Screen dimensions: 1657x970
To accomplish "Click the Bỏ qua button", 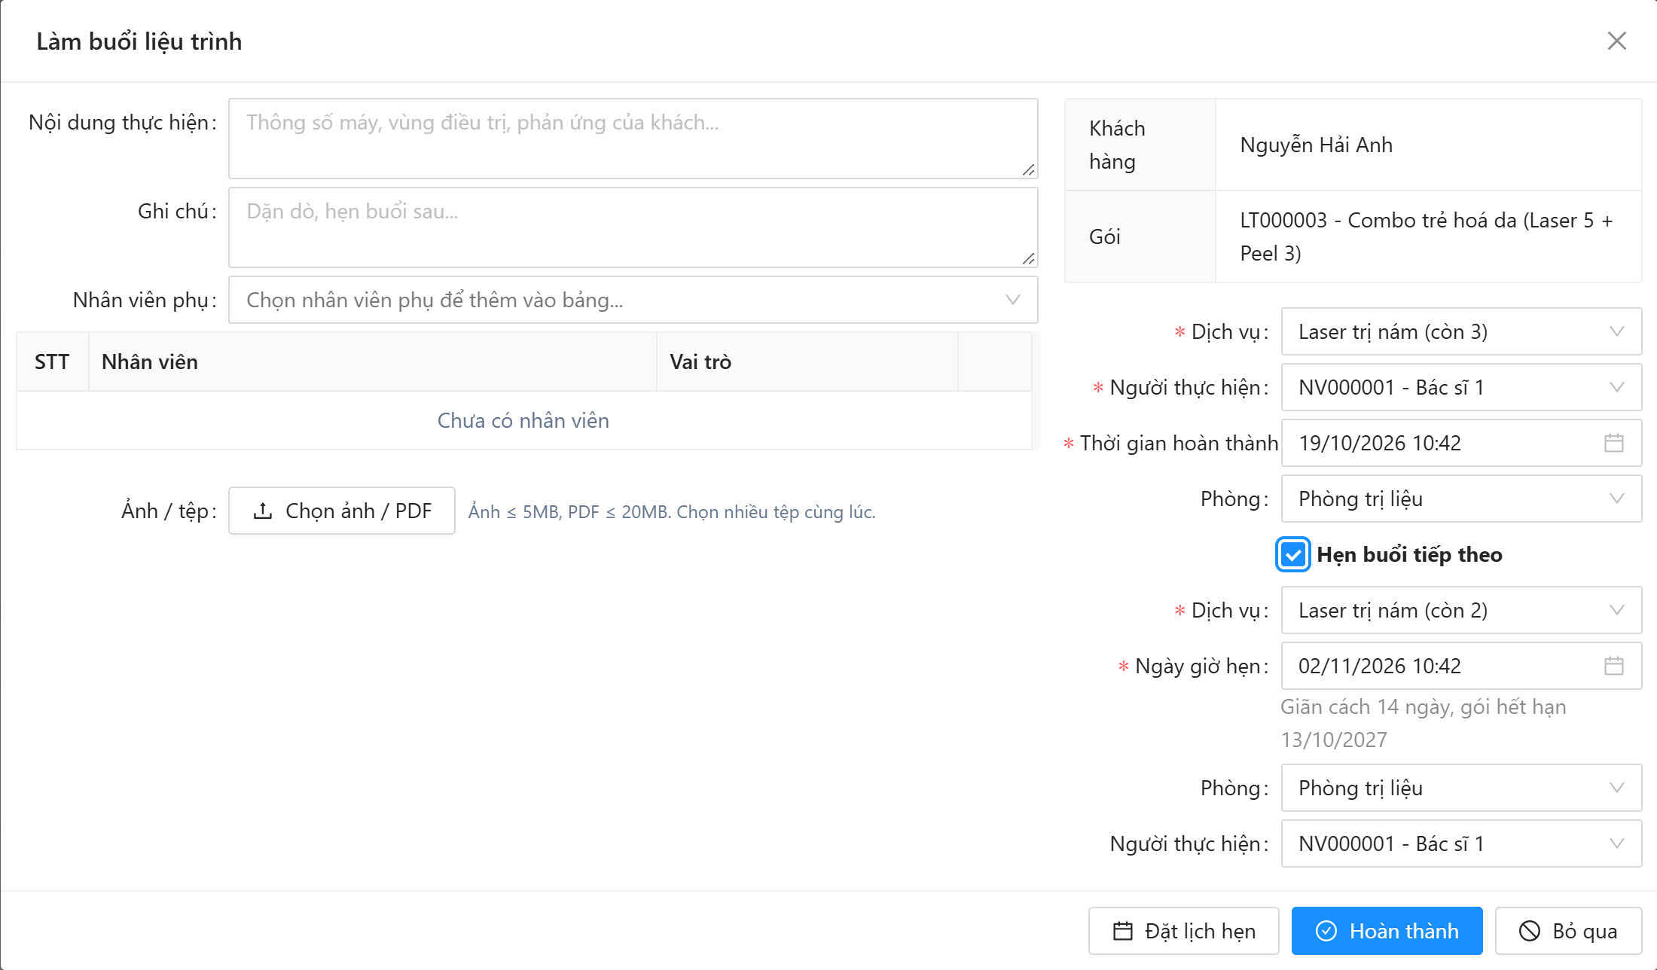I will 1568,931.
